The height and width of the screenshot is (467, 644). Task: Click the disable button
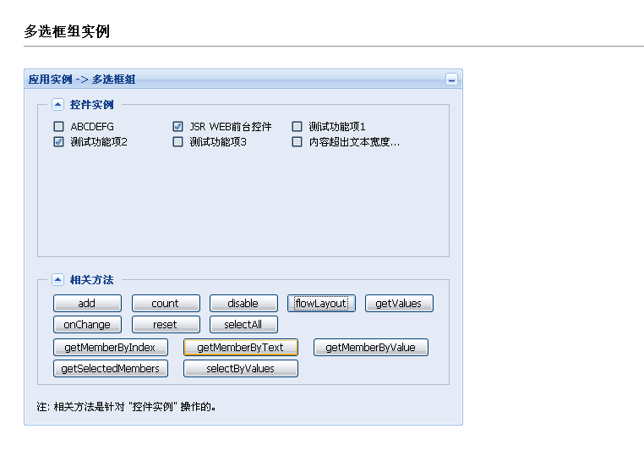[243, 304]
